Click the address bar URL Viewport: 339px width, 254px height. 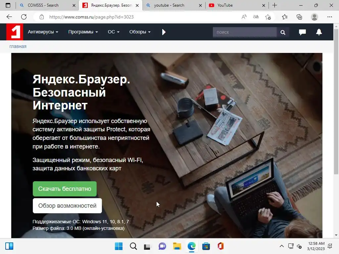pyautogui.click(x=91, y=17)
